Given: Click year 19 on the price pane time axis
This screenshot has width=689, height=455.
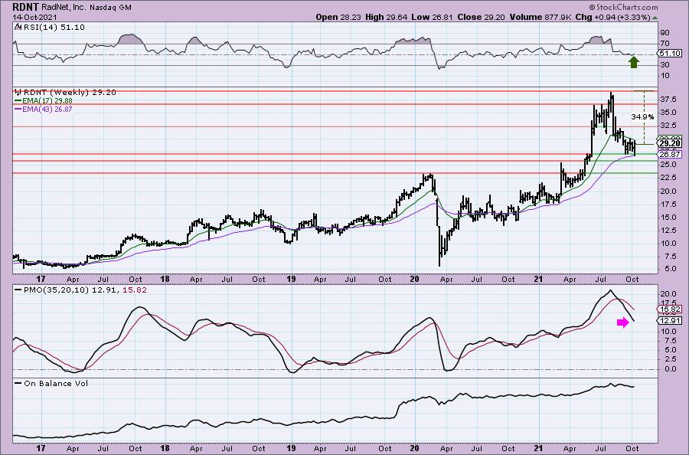Looking at the screenshot, I should [x=291, y=279].
